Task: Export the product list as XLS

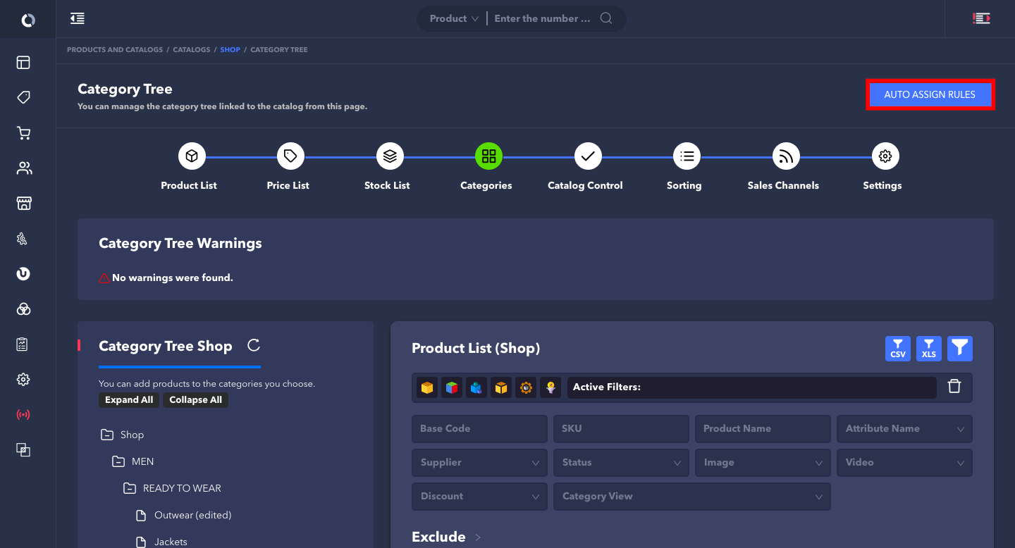Action: (928, 349)
